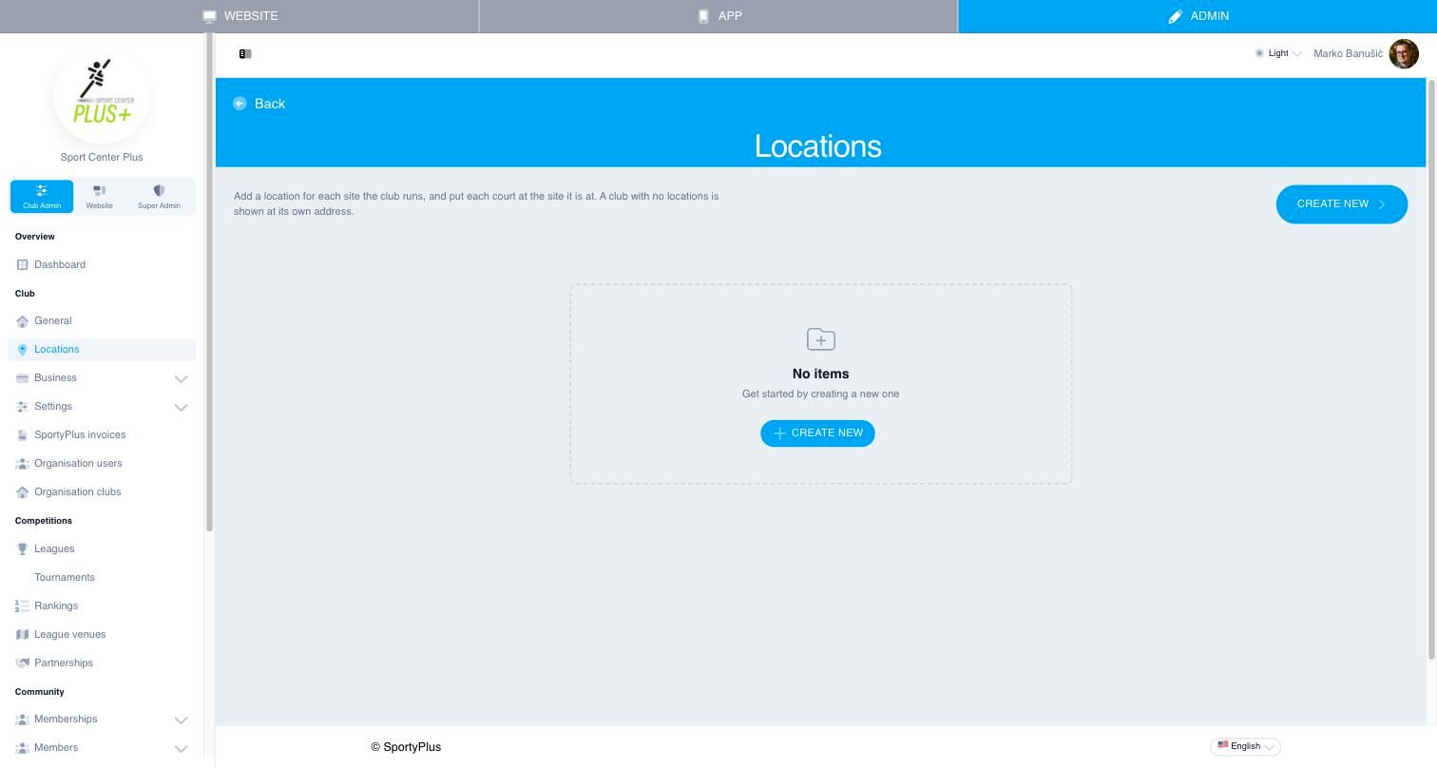Expand the Members section chevron

(181, 748)
